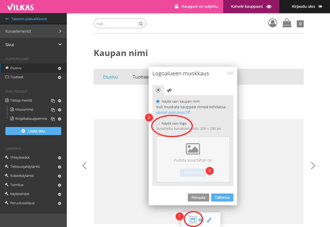Click the Vilkas logo
The width and height of the screenshot is (330, 227).
(21, 7)
